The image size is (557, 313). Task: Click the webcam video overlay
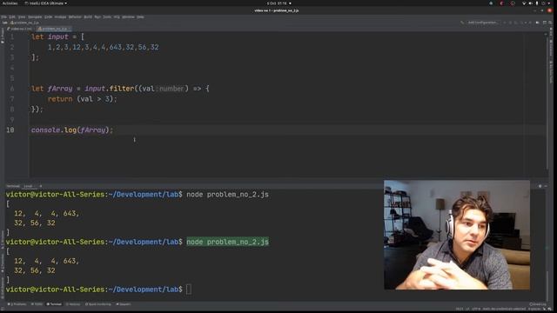457,235
